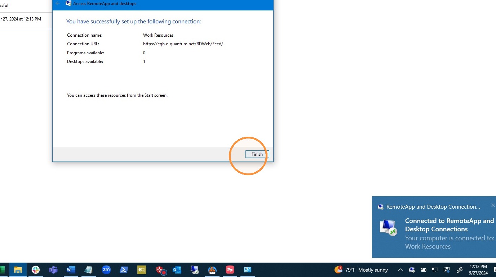Open the orange character app on the taskbar
496x277 pixels.
pos(212,270)
